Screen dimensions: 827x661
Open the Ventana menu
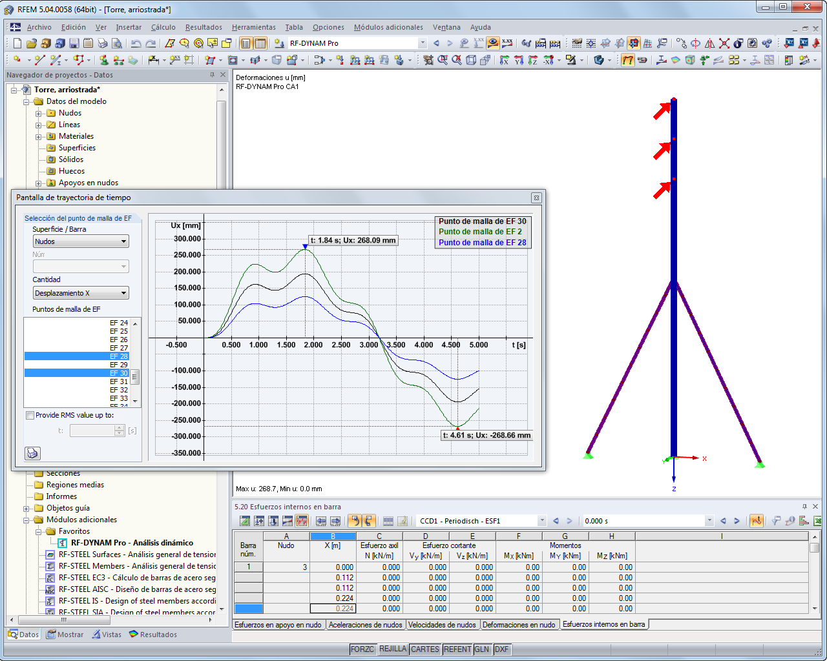[x=446, y=27]
